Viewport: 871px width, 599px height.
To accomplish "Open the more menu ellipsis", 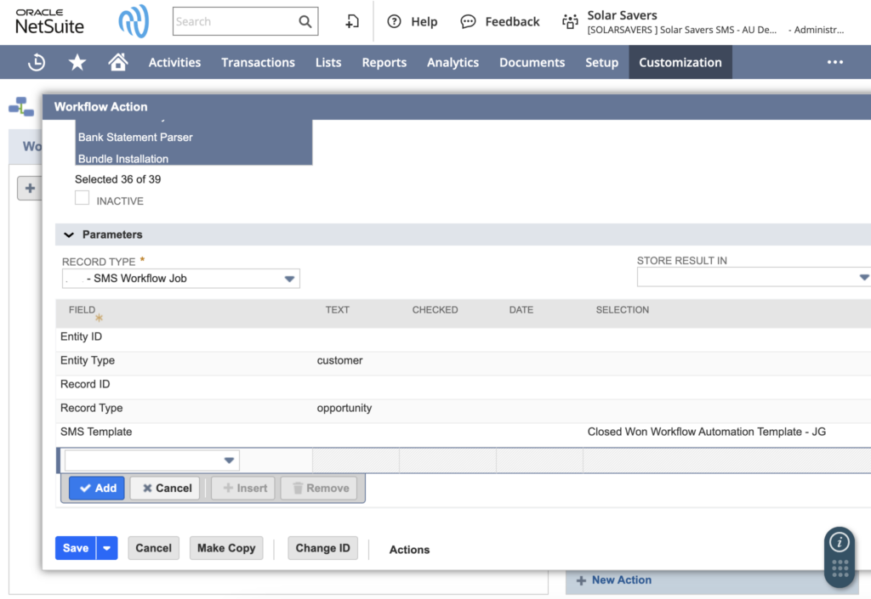I will tap(835, 62).
